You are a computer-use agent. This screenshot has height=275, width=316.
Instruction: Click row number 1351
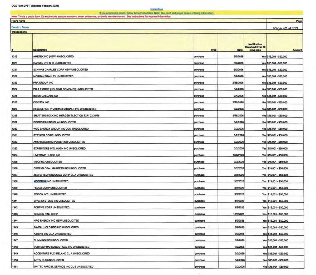(14, 267)
